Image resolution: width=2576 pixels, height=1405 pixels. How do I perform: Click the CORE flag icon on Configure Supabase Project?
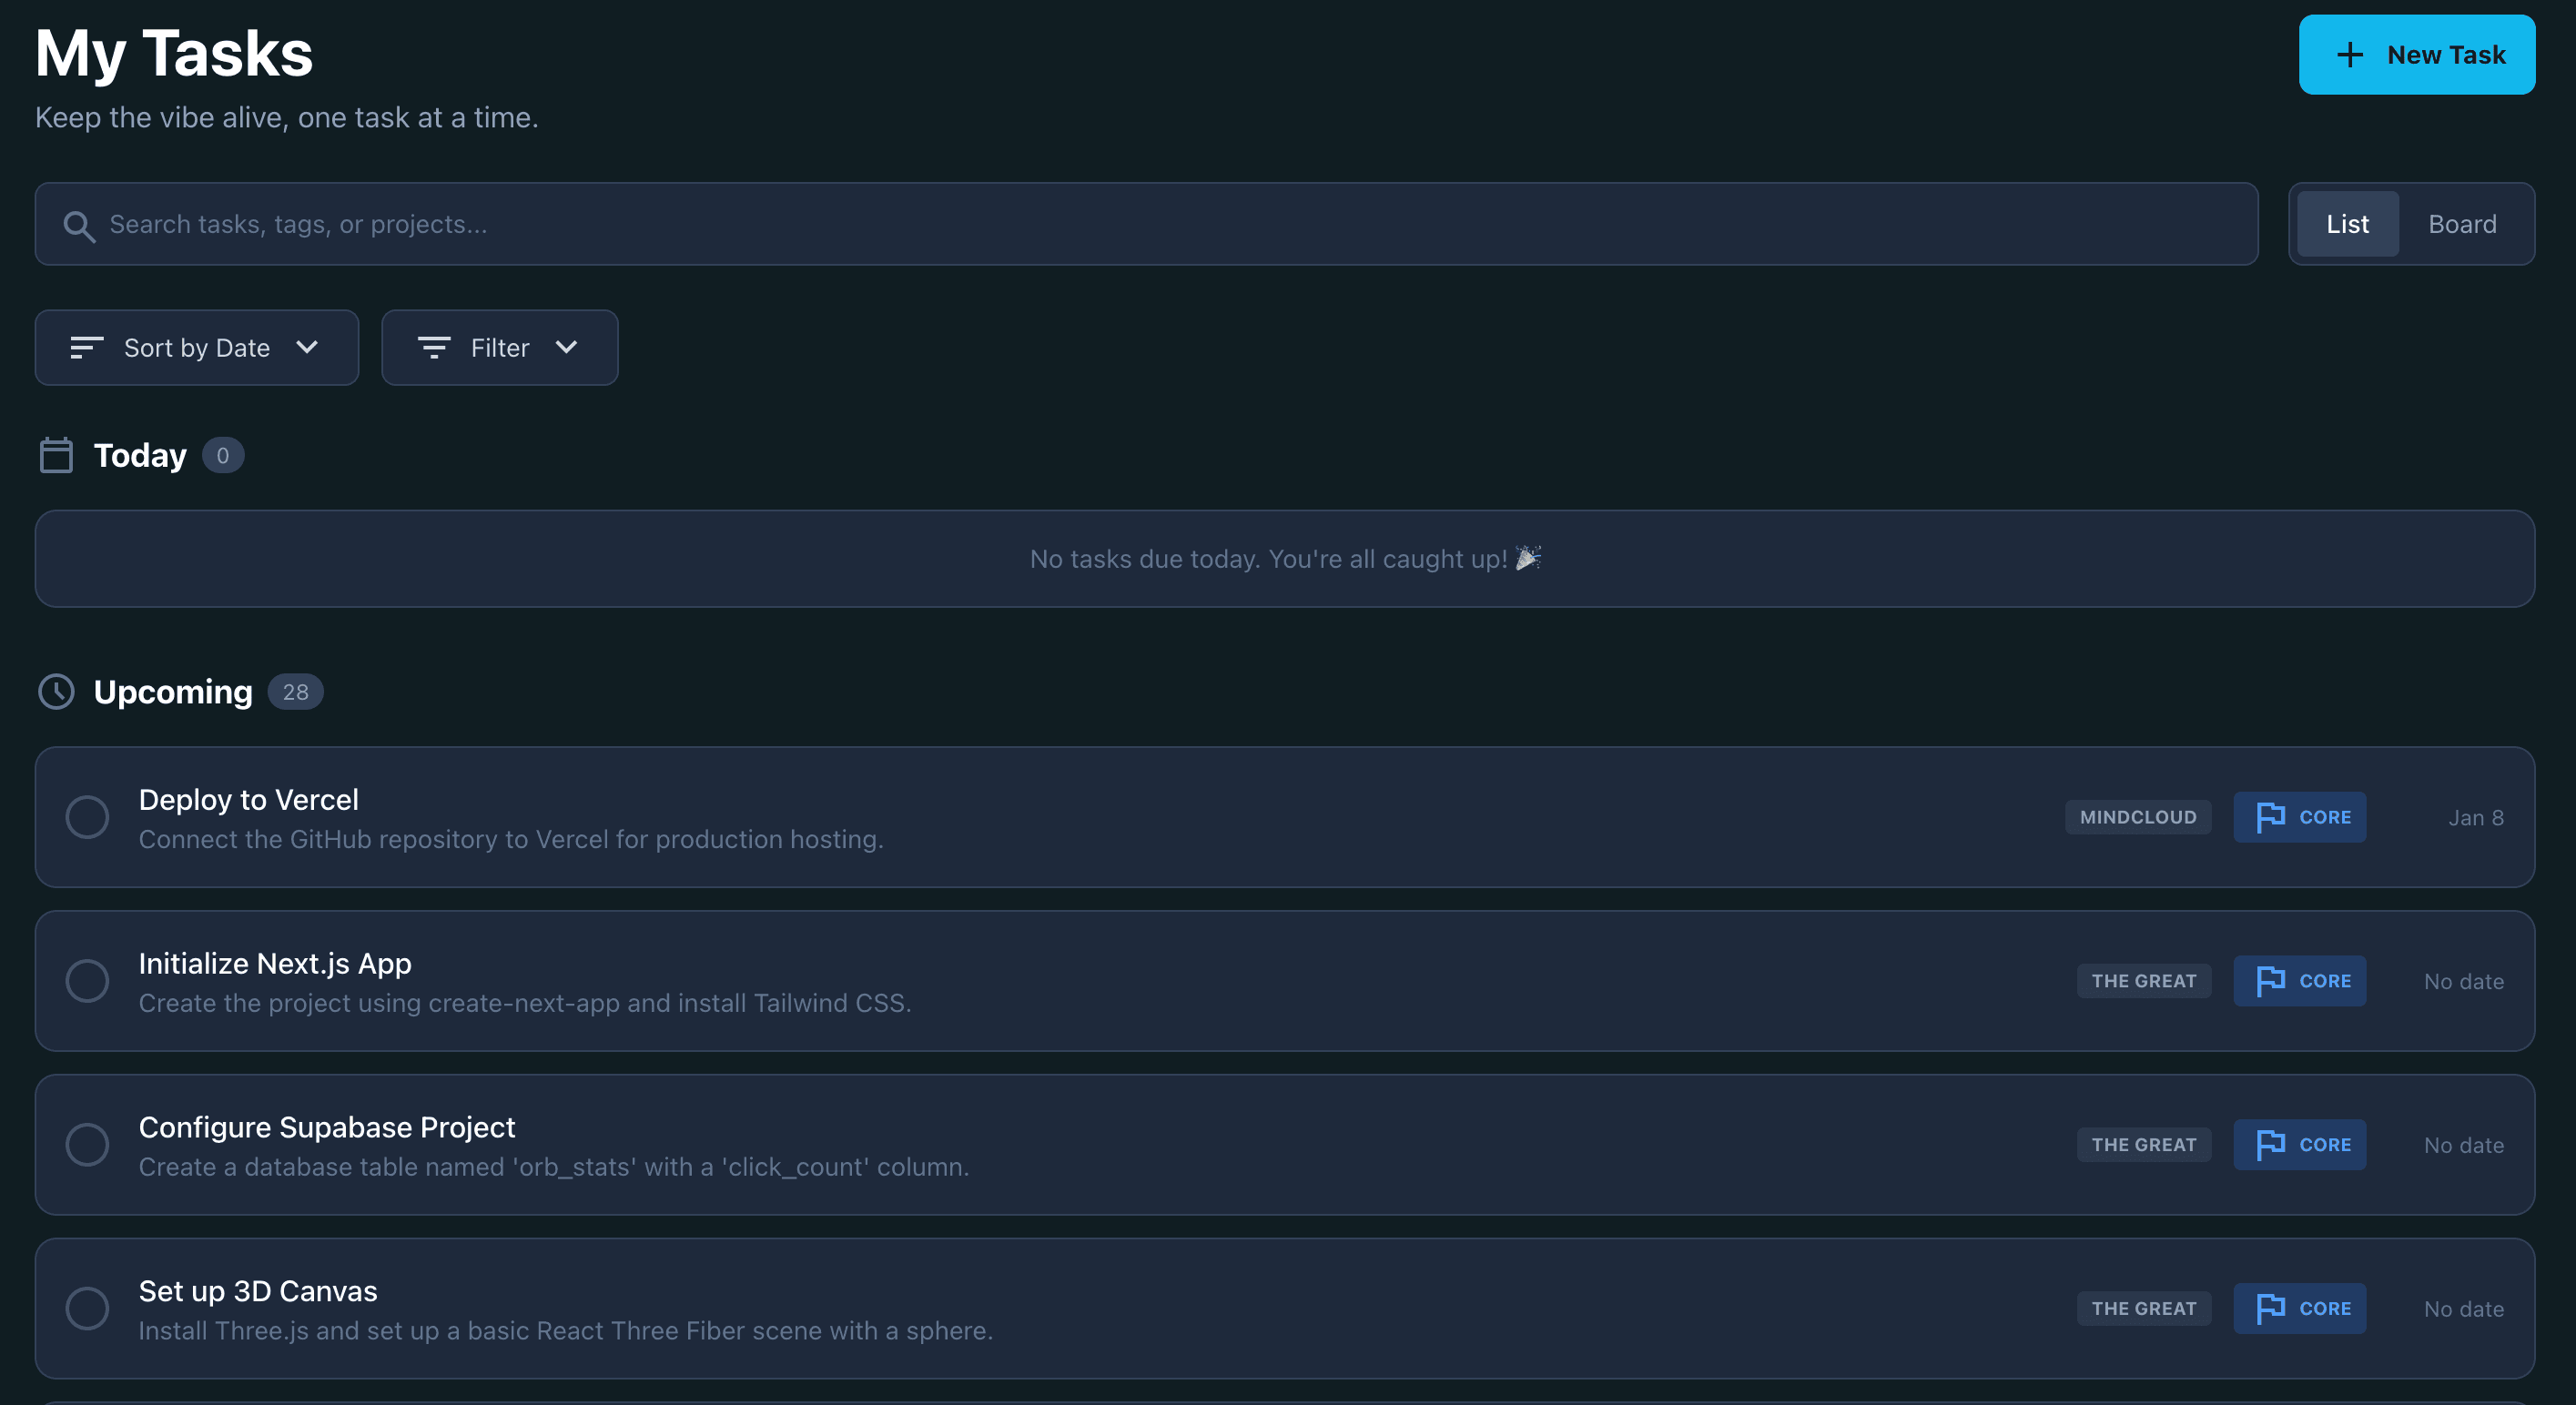coord(2272,1144)
